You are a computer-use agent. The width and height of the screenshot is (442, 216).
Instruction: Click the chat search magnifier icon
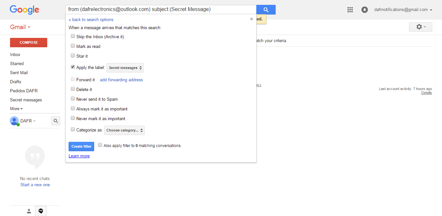pos(56,121)
